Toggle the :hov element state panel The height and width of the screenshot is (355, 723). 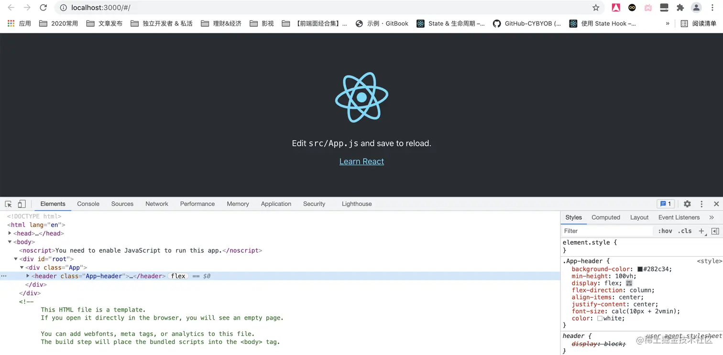(x=665, y=231)
